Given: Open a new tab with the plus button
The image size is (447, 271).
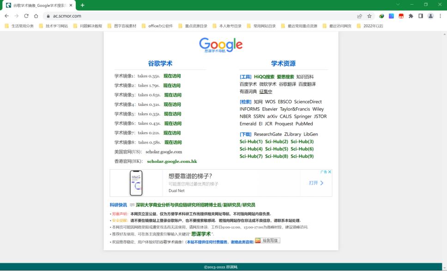Looking at the screenshot, I should click(x=82, y=5).
